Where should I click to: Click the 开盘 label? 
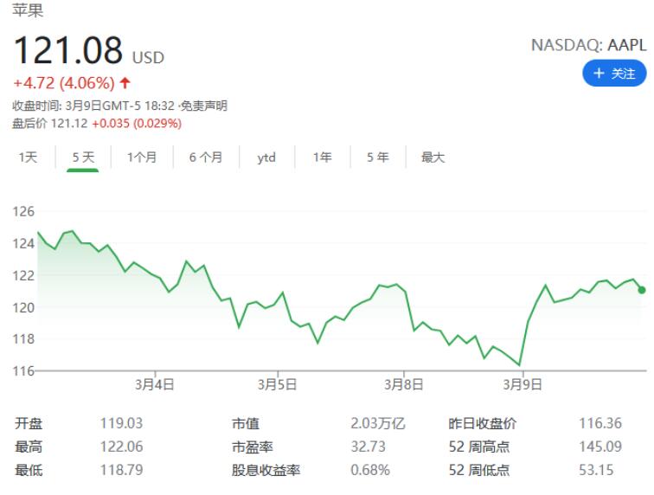pyautogui.click(x=29, y=424)
